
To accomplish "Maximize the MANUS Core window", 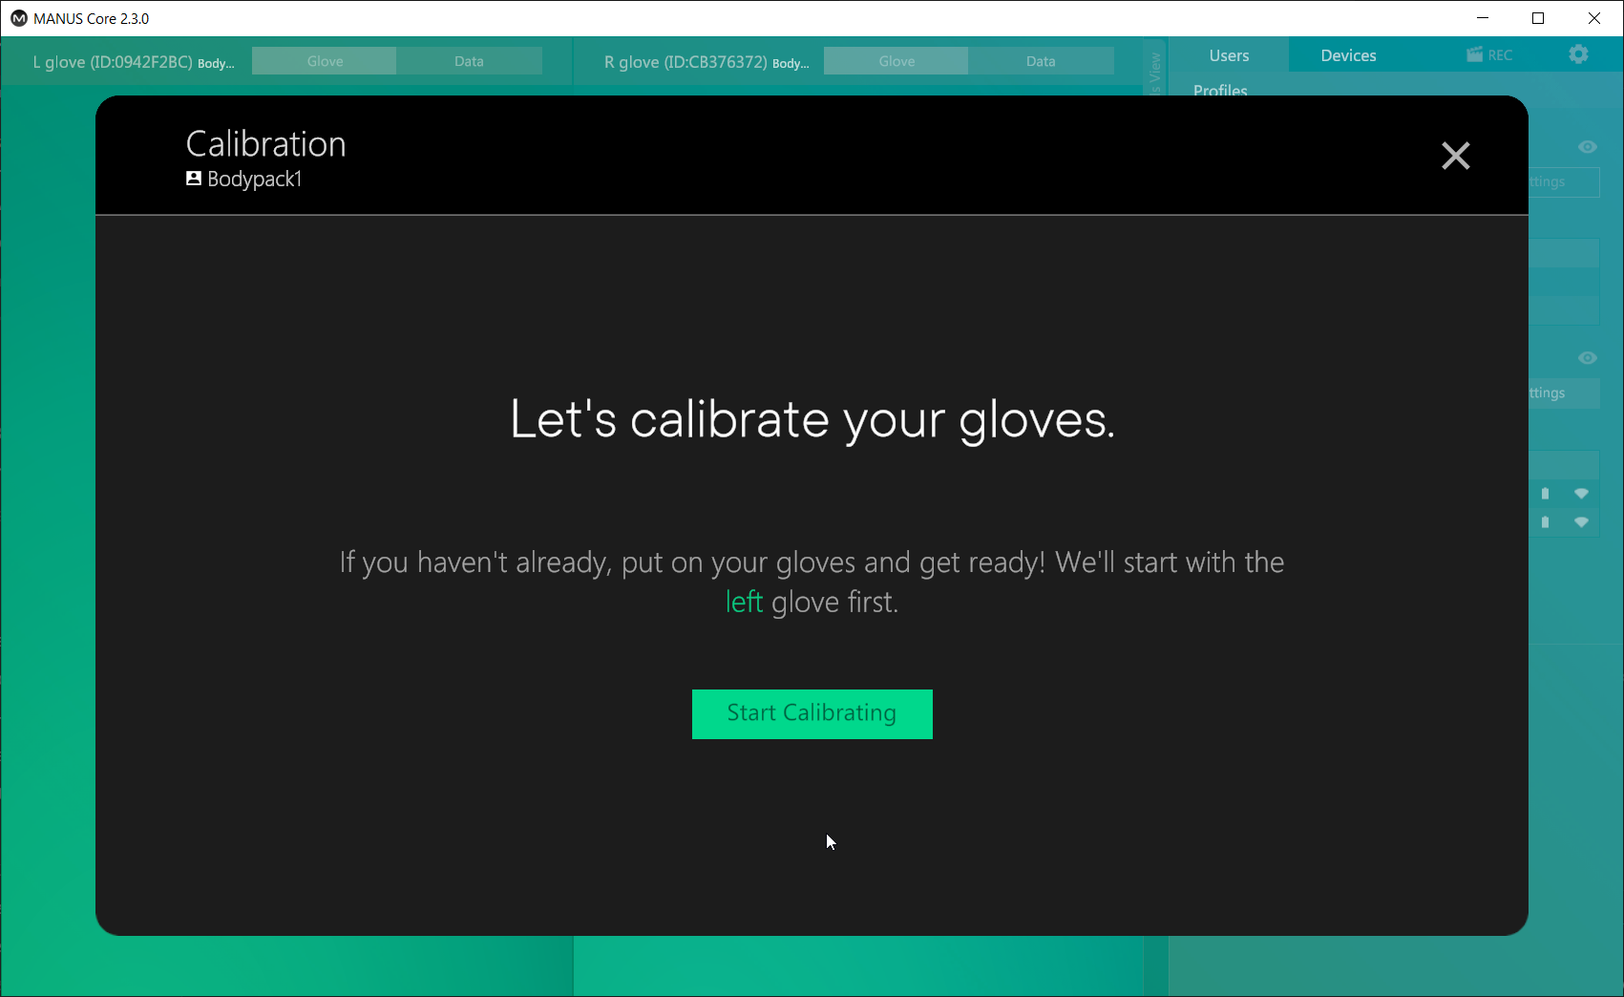I will click(x=1538, y=18).
